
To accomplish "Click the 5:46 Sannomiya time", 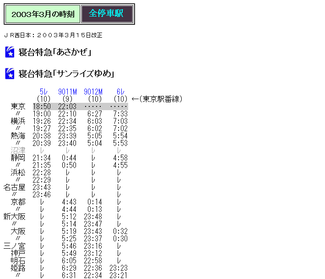I will [69, 246].
